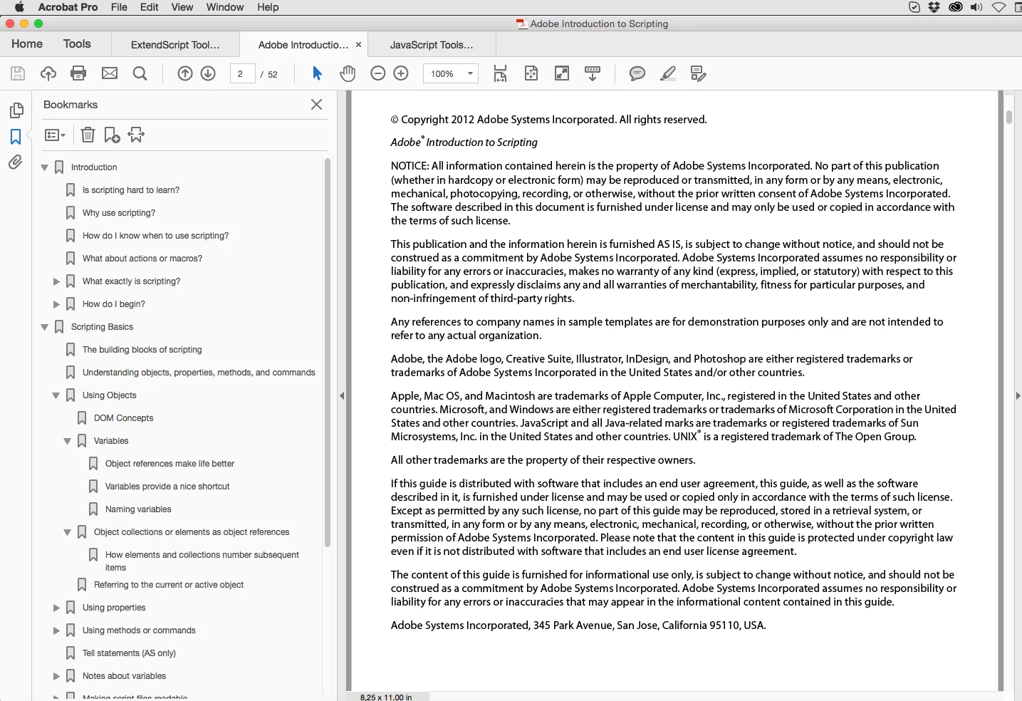Switch to the Home tab
Screen dimensions: 1022x701
pyautogui.click(x=27, y=43)
